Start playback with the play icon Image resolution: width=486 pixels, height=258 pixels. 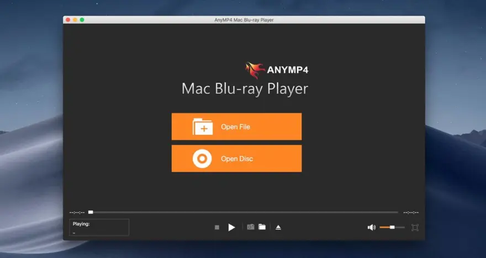pyautogui.click(x=231, y=227)
